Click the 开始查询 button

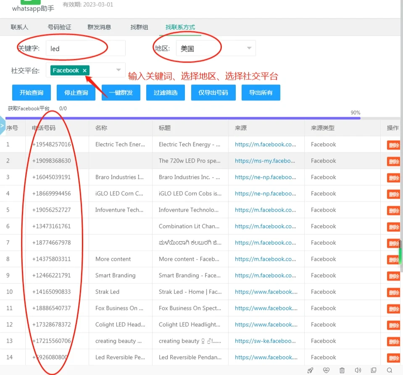pyautogui.click(x=32, y=92)
